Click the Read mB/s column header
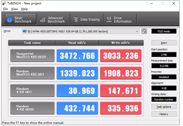 [77, 43]
